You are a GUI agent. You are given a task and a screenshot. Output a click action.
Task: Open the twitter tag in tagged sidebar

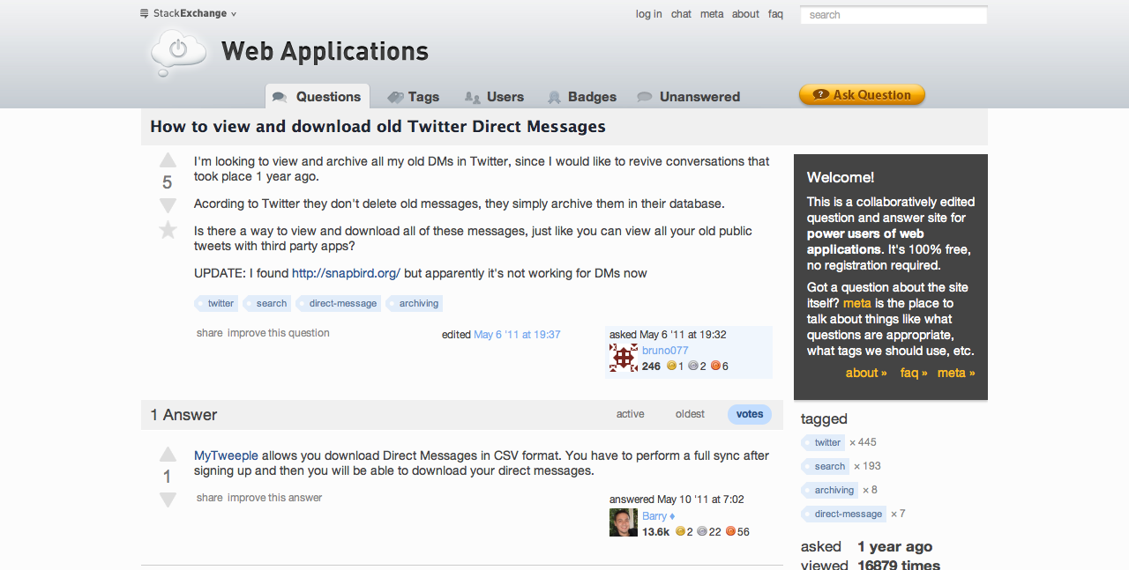point(824,442)
